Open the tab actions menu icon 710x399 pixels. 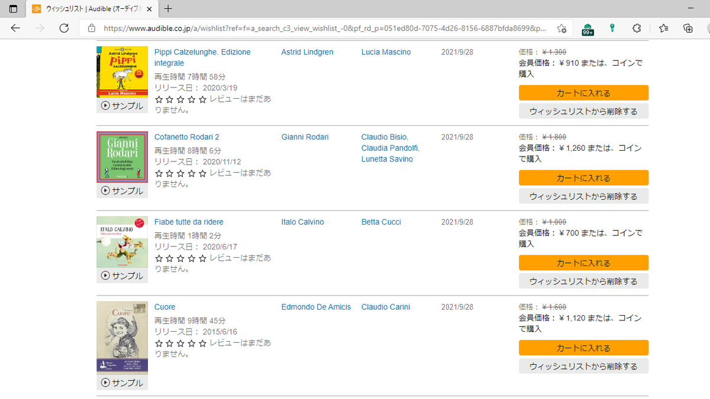[x=13, y=9]
